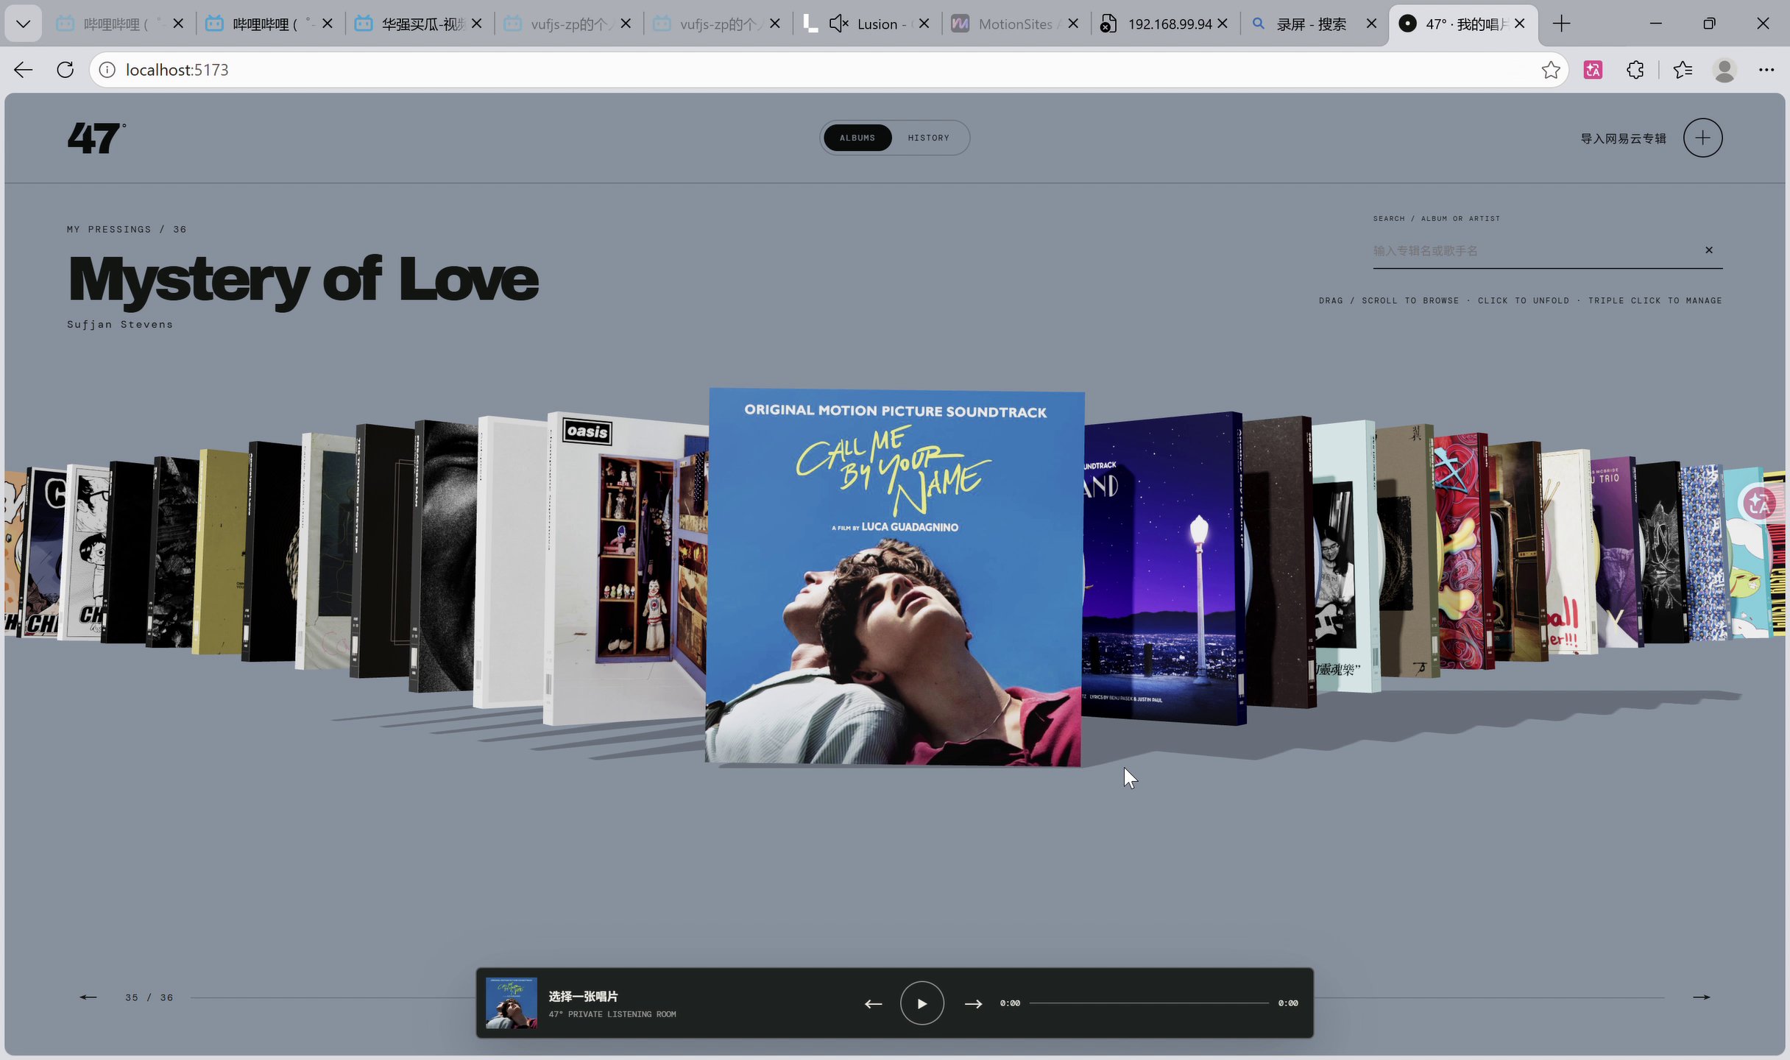
Task: Open the browser translate extension icon
Action: pos(1593,70)
